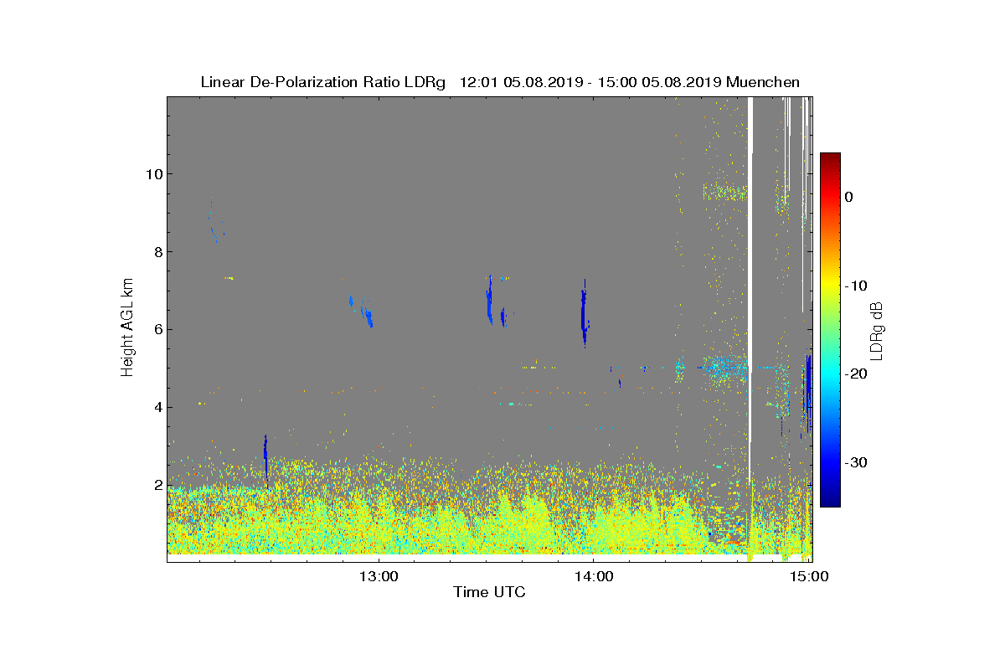Click the 'Height AGL km' y-axis label
1005x670 pixels.
point(127,328)
